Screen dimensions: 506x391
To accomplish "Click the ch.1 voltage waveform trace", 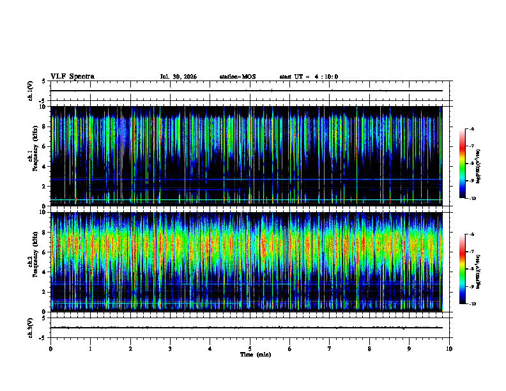I will [247, 91].
